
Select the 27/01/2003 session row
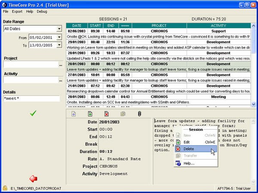(158, 75)
